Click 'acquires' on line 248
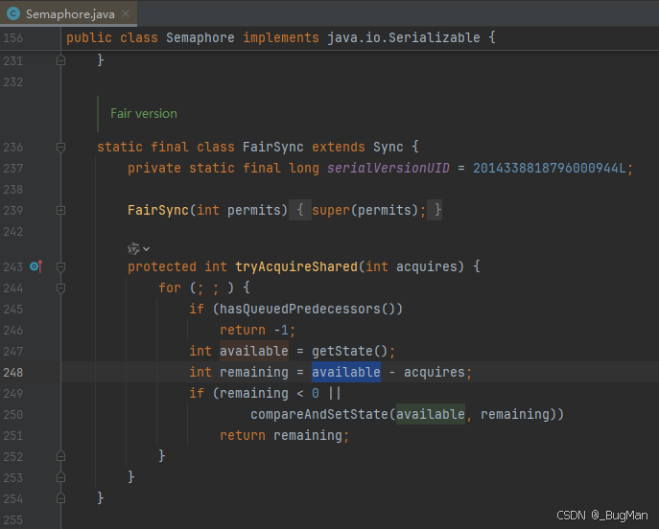Image resolution: width=659 pixels, height=529 pixels. (435, 372)
